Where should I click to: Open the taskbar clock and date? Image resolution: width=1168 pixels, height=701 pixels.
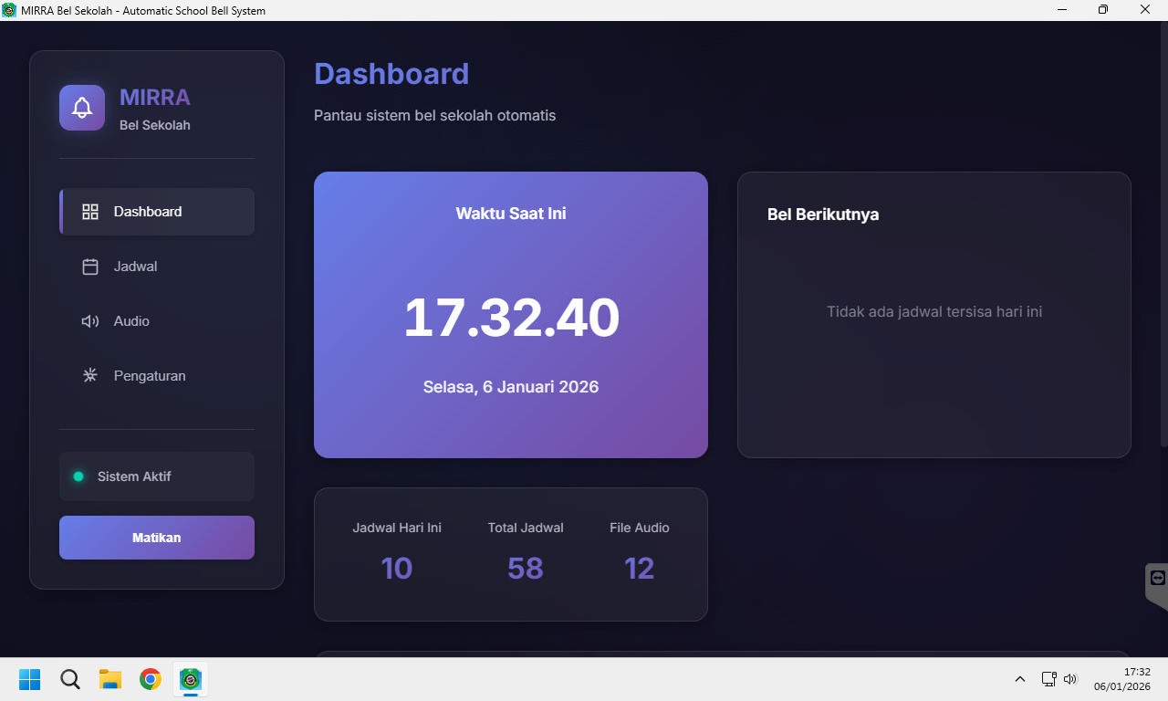coord(1122,679)
